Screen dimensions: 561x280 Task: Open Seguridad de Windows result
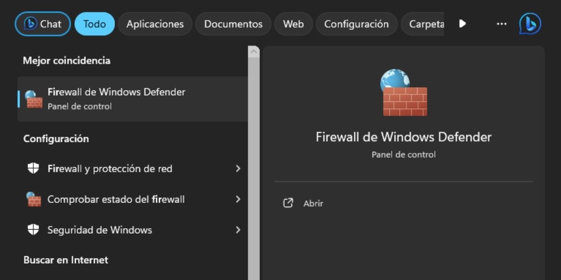133,230
